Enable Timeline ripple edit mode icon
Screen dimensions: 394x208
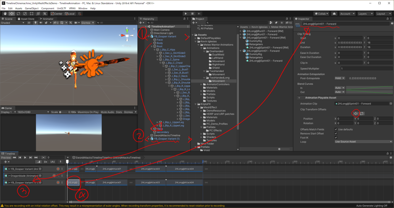(x=45, y=162)
